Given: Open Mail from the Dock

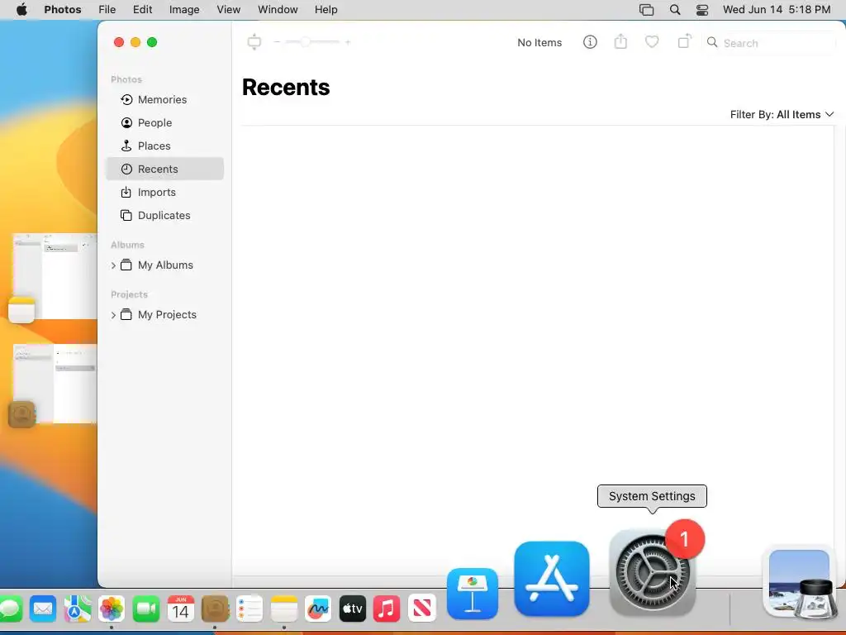Looking at the screenshot, I should click(43, 609).
